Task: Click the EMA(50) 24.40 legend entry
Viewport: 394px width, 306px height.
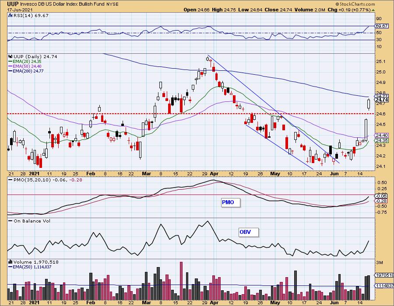Action: 25,66
